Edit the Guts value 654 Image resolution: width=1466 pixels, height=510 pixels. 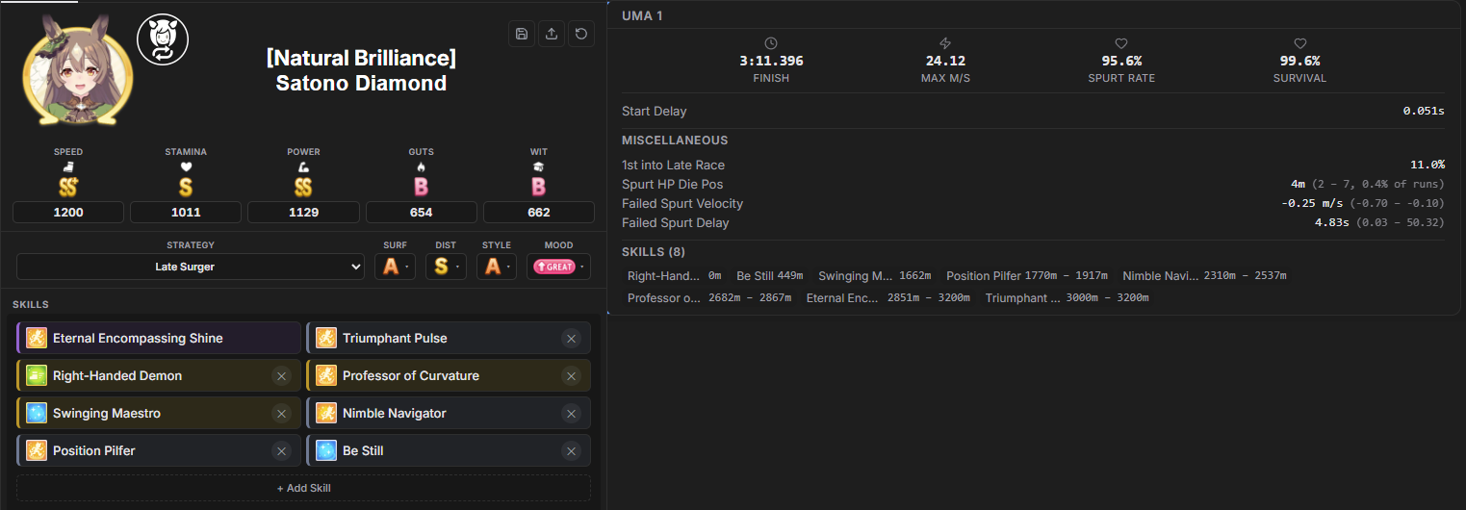click(x=421, y=212)
